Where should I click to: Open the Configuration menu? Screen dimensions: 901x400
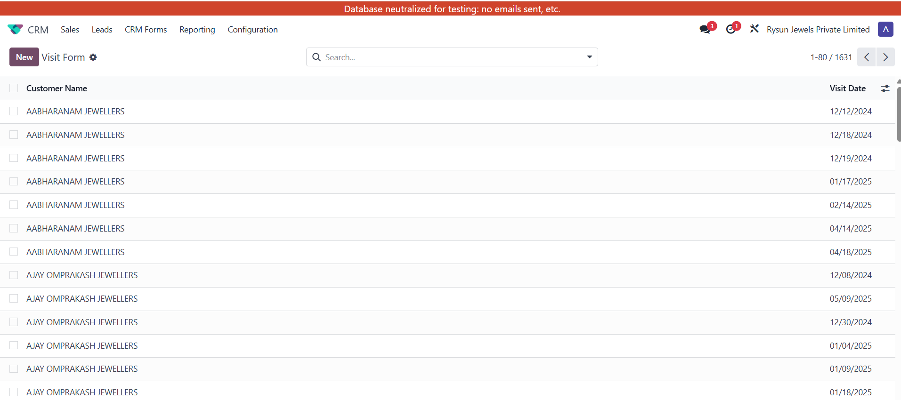point(252,30)
